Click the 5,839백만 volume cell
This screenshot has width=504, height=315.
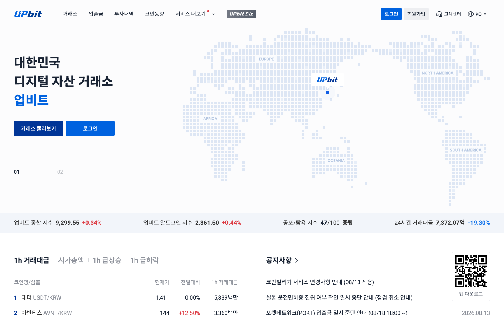(226, 297)
